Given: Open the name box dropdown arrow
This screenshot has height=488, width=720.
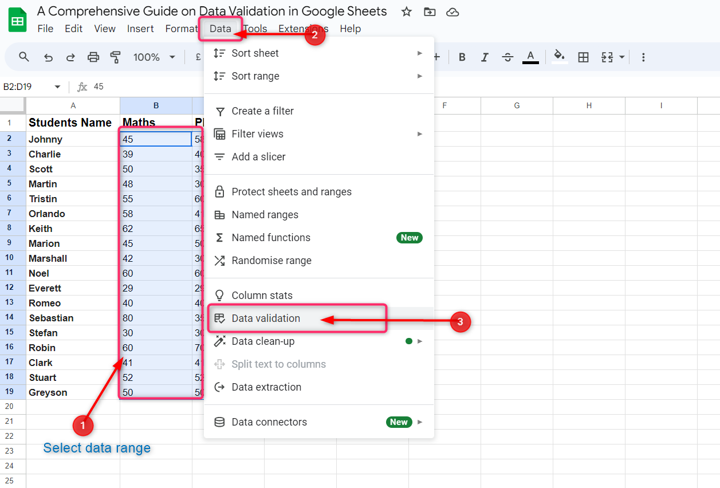Looking at the screenshot, I should click(x=57, y=86).
